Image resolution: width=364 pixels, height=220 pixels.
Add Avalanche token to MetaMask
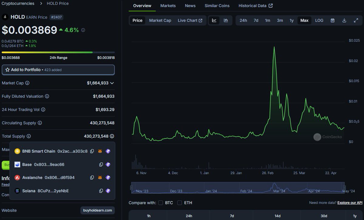tap(100, 178)
